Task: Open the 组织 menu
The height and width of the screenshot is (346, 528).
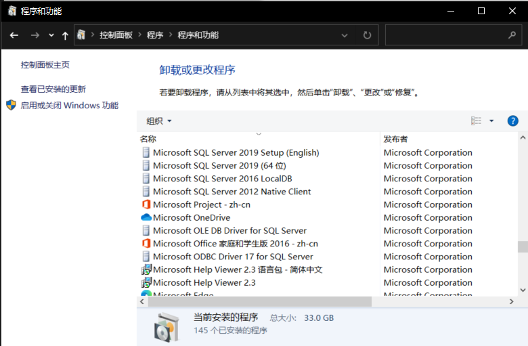Action: 159,121
